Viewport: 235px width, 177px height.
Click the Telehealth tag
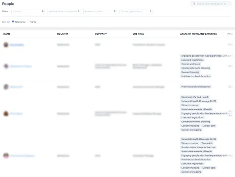(207, 143)
